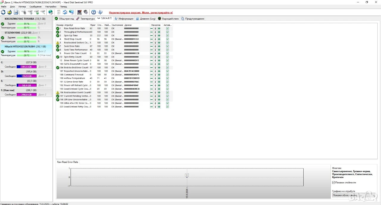Open the Изглед menu

tap(22, 7)
